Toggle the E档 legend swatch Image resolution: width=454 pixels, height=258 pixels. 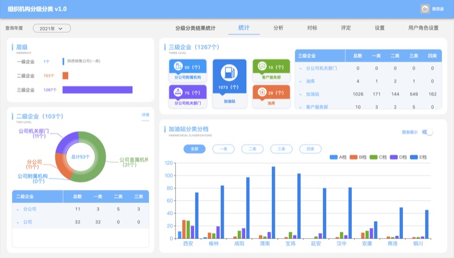414,157
